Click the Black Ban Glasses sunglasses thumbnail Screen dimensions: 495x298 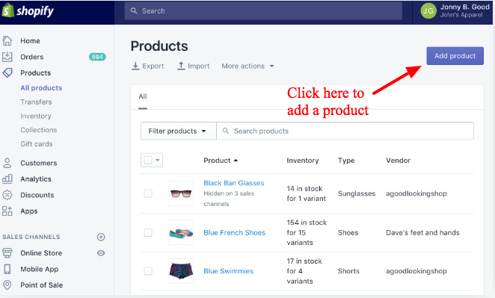(x=181, y=193)
